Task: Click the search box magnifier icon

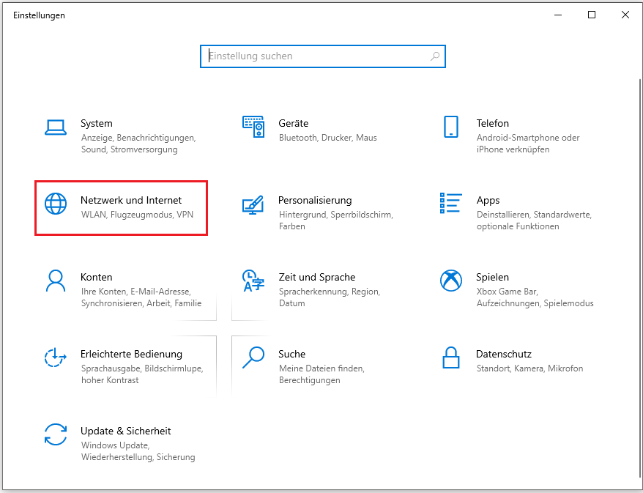Action: [x=435, y=56]
